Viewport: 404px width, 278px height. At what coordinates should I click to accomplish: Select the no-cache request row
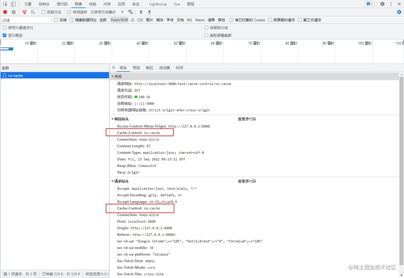coord(55,76)
